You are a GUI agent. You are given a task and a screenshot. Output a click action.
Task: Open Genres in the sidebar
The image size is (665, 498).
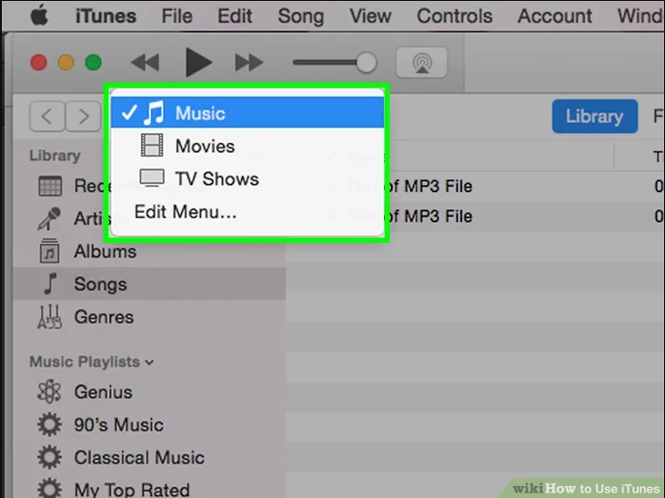pos(149,317)
